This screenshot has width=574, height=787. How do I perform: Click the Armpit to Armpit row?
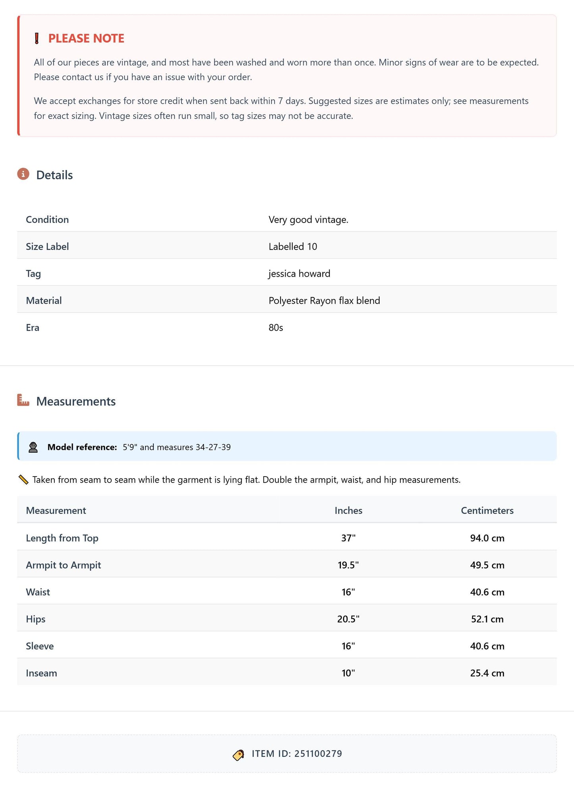click(287, 565)
